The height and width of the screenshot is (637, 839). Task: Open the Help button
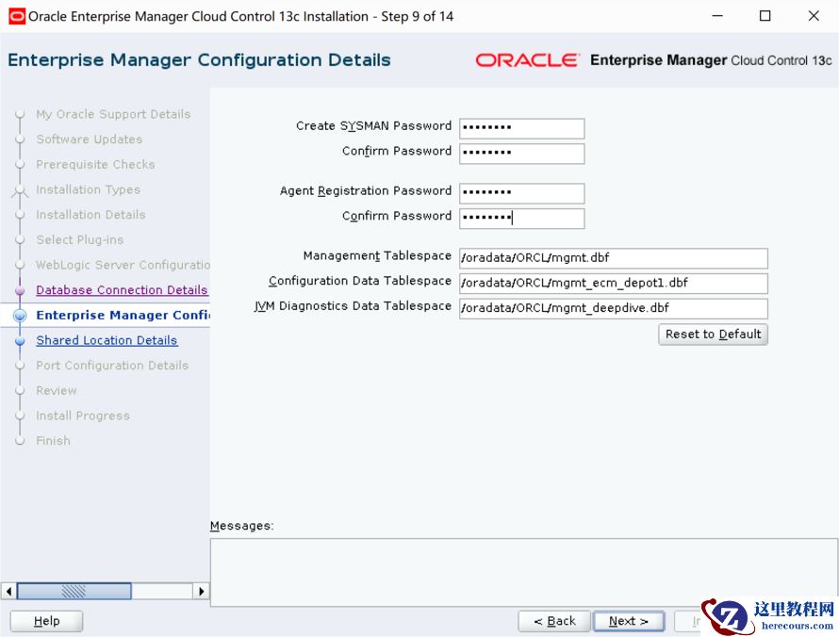[46, 621]
